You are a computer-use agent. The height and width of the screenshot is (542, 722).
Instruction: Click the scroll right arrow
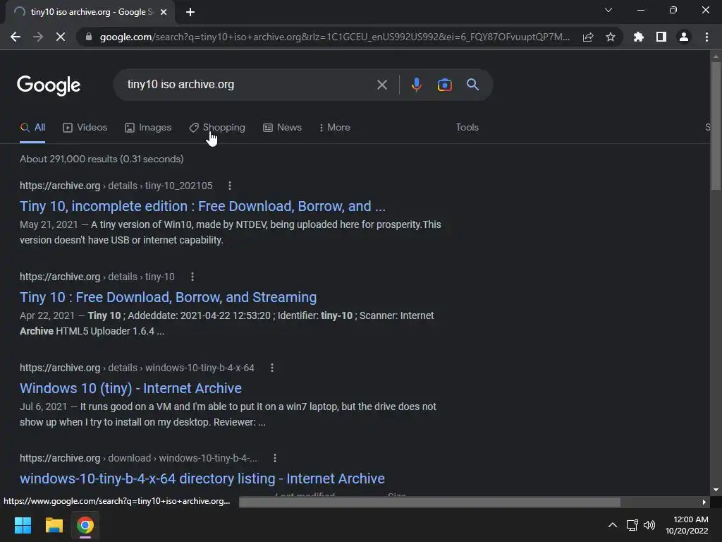click(704, 502)
